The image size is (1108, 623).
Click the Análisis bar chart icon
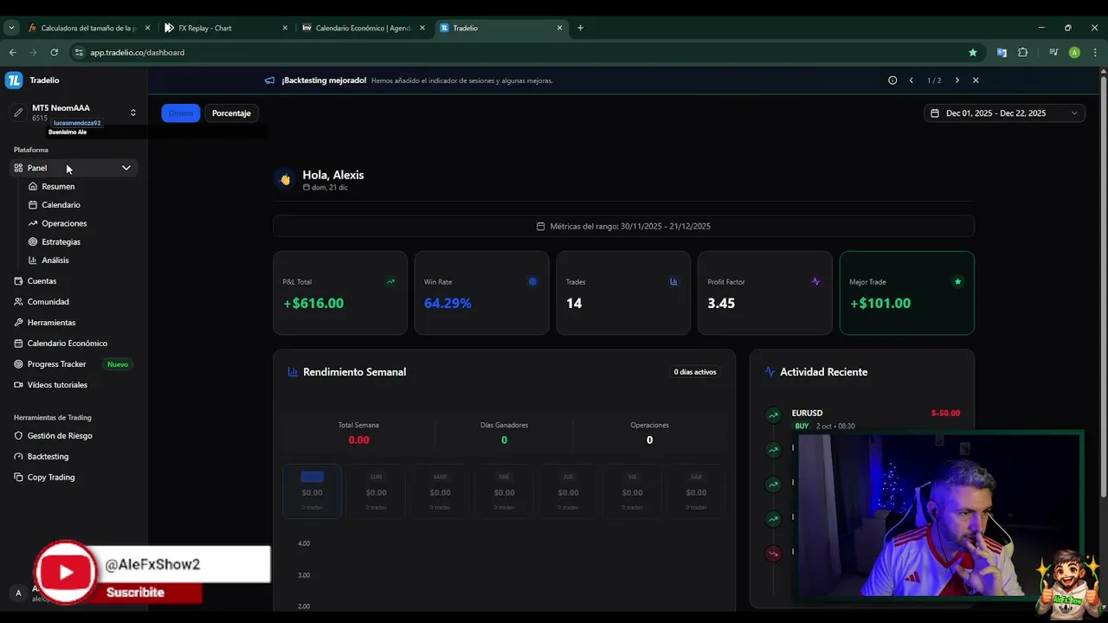click(x=33, y=260)
